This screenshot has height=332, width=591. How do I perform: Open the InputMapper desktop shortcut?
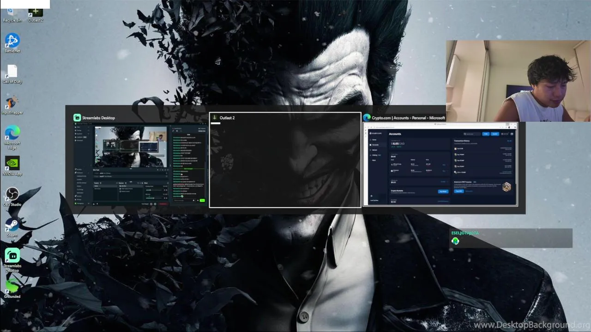[12, 105]
